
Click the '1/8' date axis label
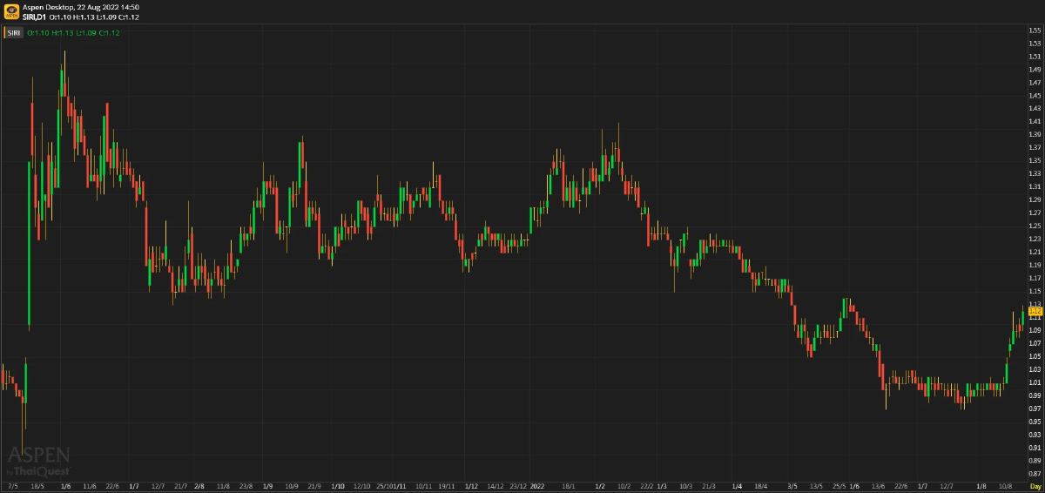click(981, 485)
